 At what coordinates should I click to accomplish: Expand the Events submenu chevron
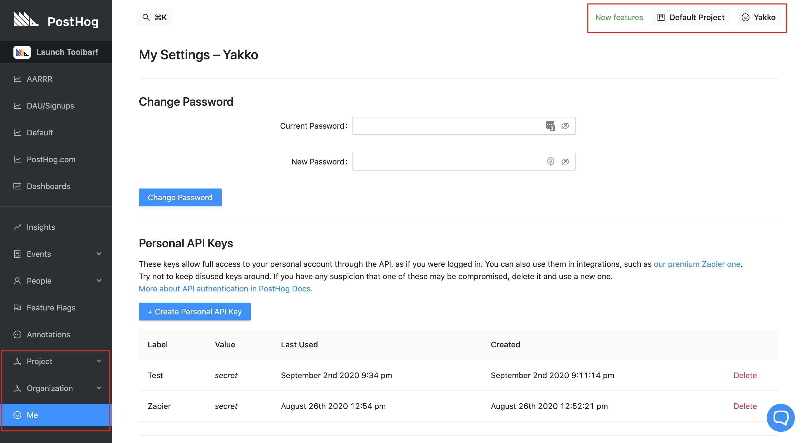point(99,254)
